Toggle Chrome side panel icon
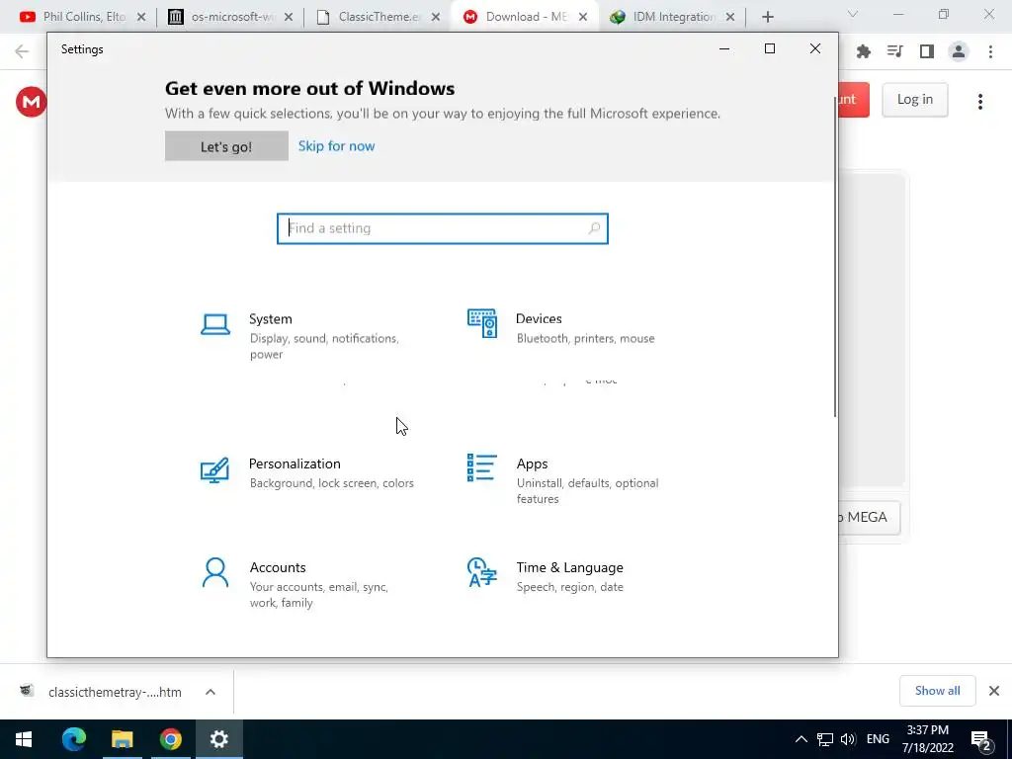This screenshot has height=759, width=1012. [x=927, y=51]
